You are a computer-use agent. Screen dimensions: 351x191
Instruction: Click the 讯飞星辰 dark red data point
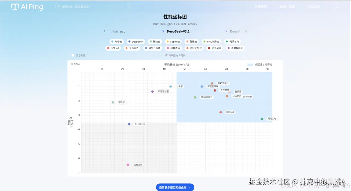tap(215, 90)
